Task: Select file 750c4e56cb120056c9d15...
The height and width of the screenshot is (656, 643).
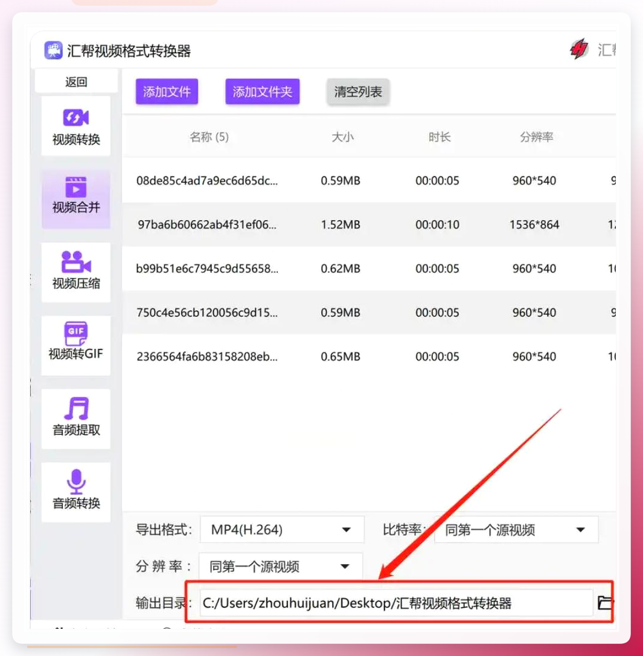Action: coord(207,313)
